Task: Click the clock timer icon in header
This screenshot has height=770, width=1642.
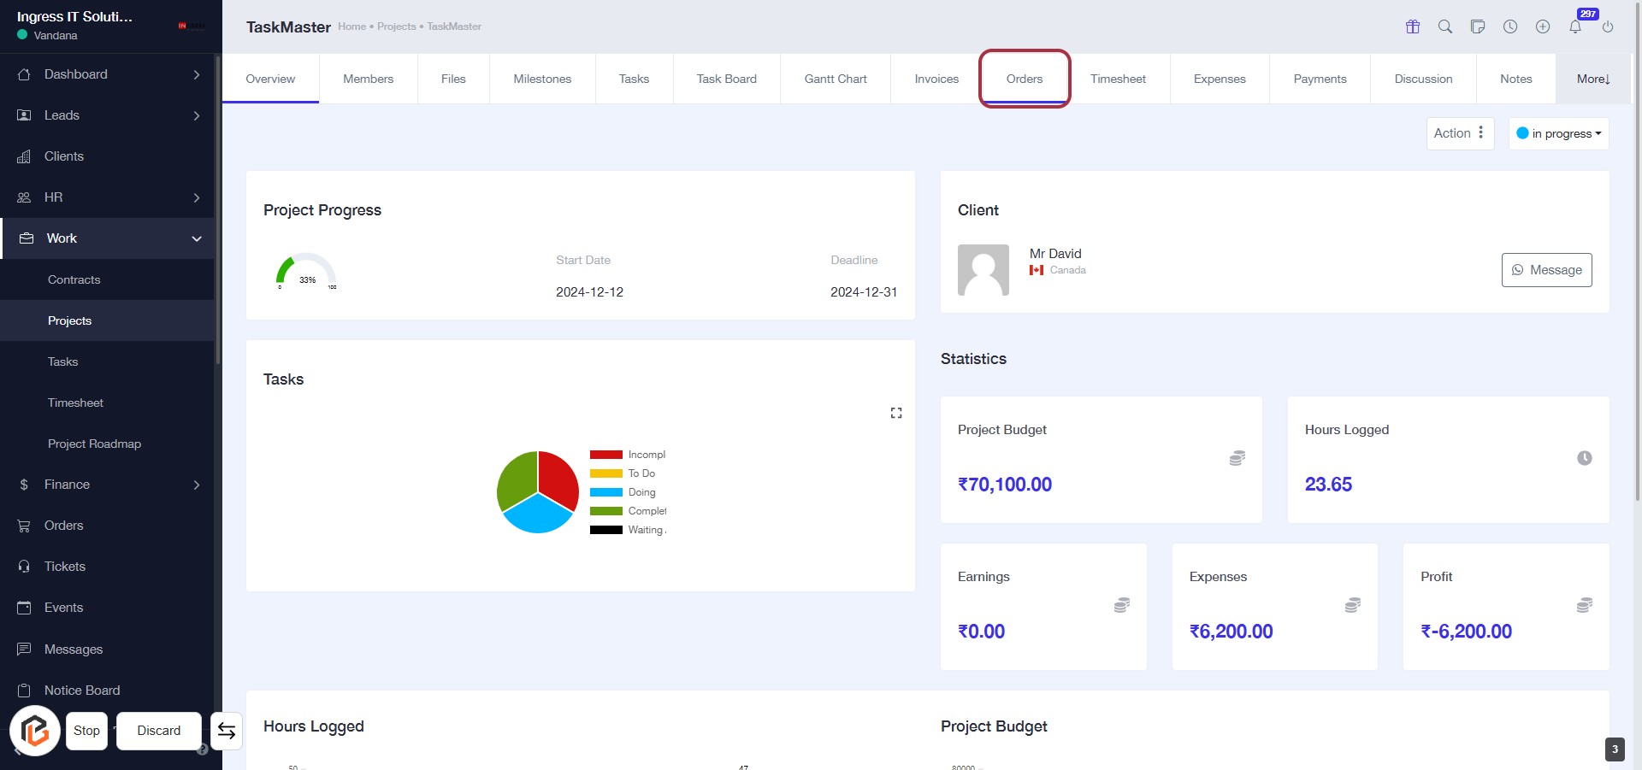Action: 1510,26
